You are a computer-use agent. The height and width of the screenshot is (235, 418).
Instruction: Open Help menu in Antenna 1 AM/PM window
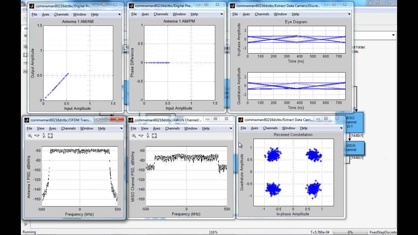(194, 14)
